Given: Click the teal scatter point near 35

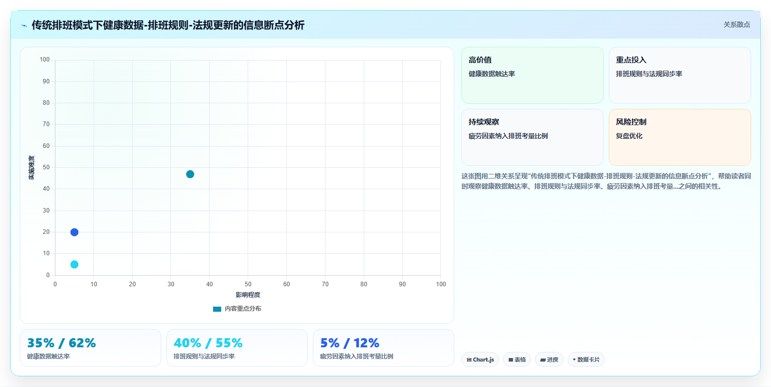Looking at the screenshot, I should [190, 174].
